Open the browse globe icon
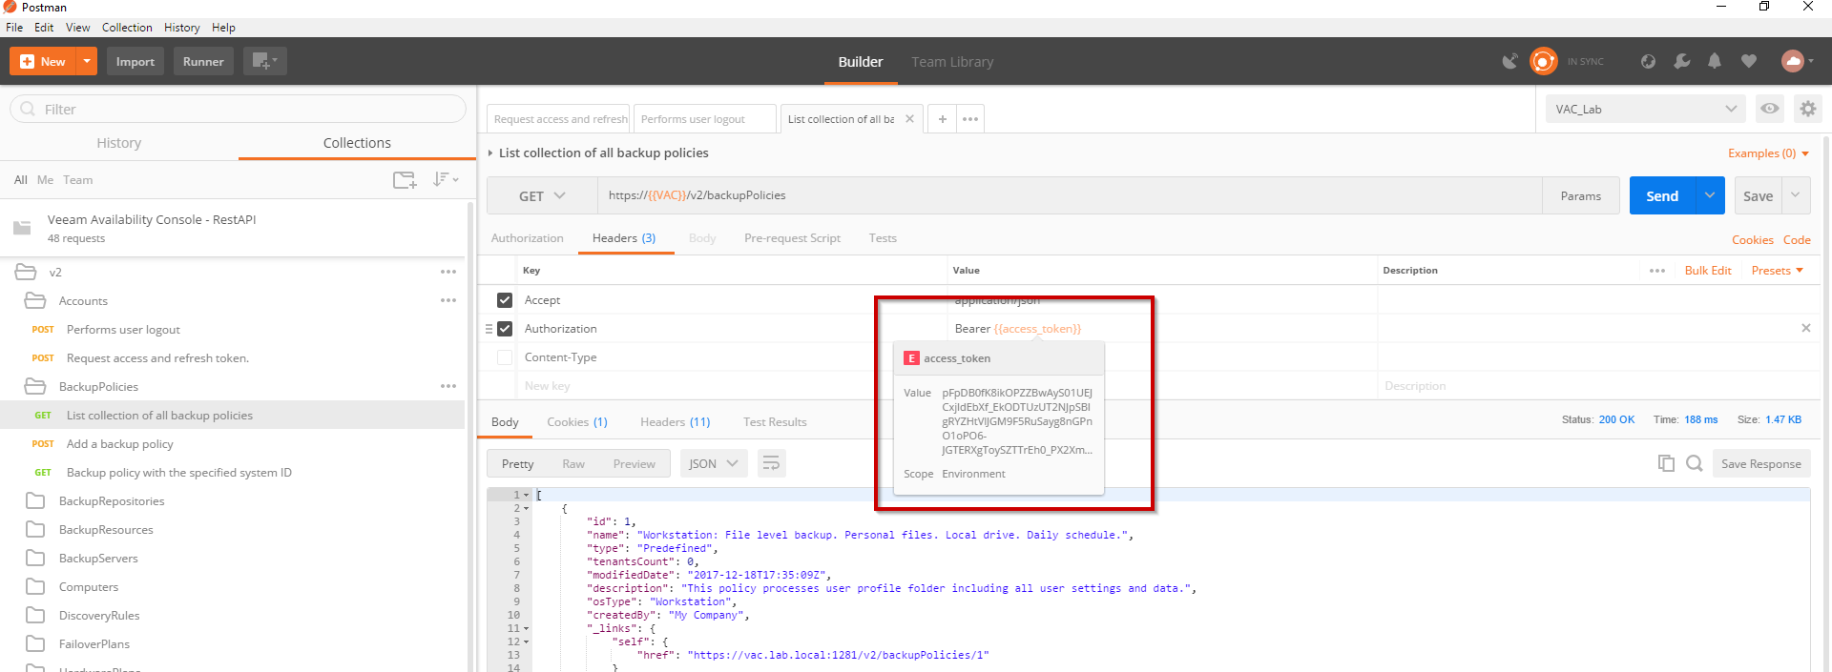The image size is (1832, 672). tap(1648, 61)
